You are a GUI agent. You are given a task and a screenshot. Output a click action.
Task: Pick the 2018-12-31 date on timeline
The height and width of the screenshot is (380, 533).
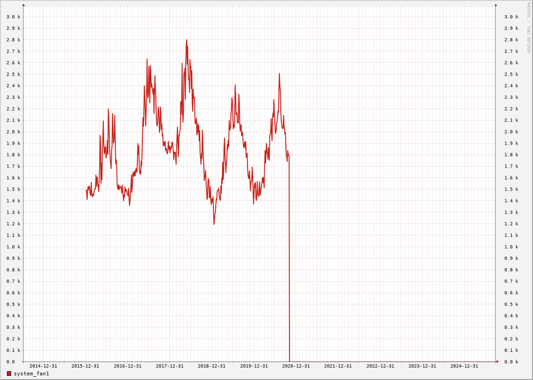[x=212, y=366]
